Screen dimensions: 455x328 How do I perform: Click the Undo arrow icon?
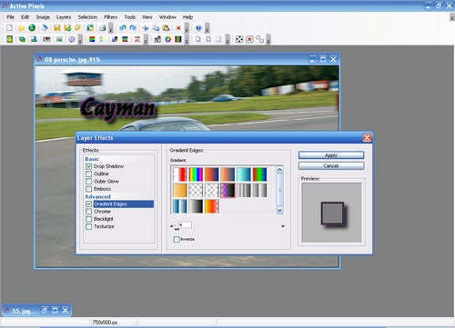[123, 28]
